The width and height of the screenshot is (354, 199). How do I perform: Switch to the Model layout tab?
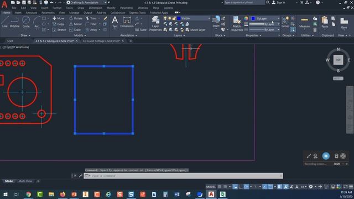click(x=9, y=181)
